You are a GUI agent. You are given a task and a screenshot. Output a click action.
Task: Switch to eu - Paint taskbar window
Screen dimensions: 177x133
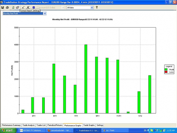point(115,130)
